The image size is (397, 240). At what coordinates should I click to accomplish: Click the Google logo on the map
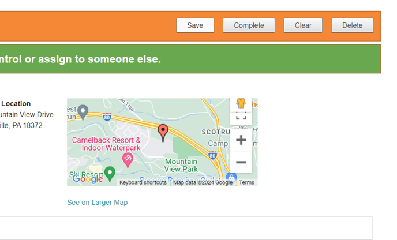tap(88, 179)
